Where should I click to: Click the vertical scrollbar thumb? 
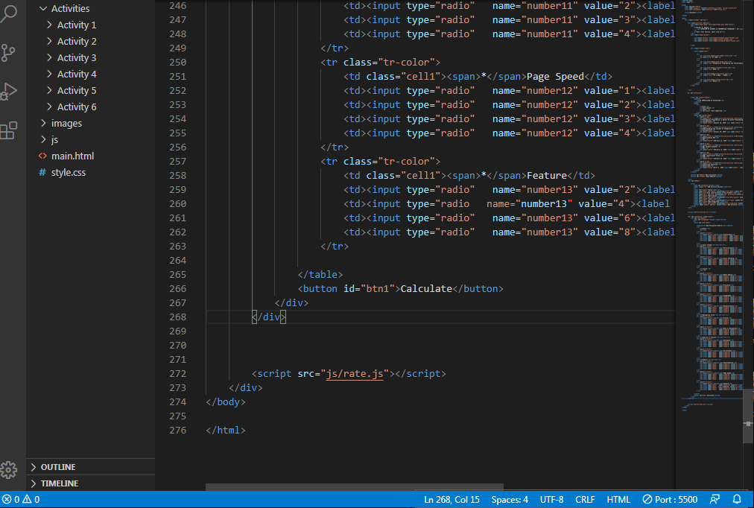(x=748, y=416)
